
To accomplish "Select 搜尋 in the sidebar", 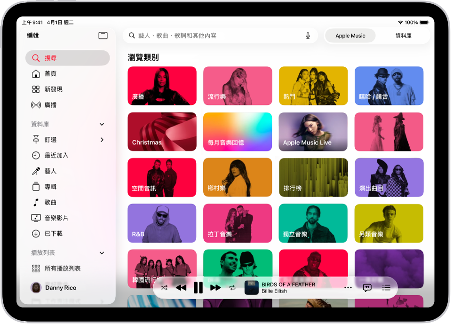I will click(x=68, y=58).
